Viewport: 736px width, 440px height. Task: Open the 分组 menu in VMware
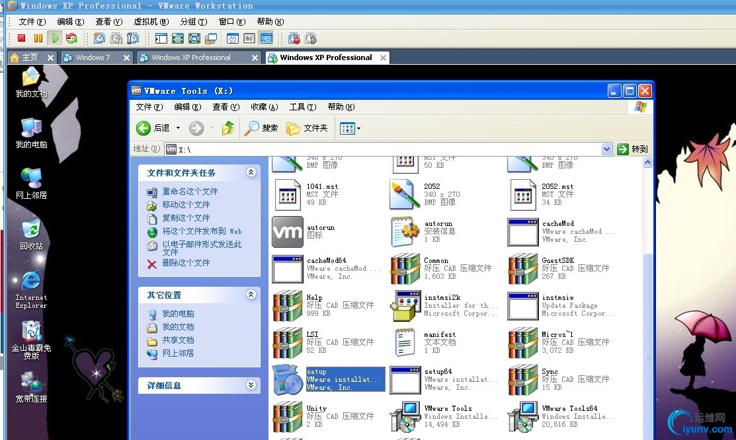point(193,22)
